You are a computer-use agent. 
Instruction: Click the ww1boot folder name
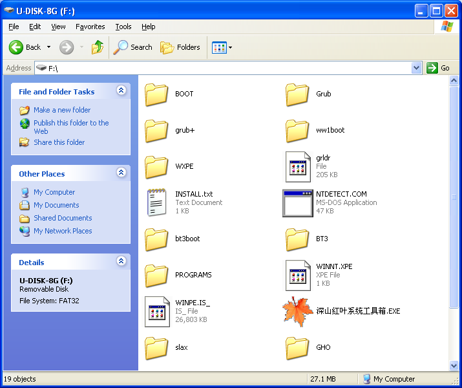pos(330,131)
